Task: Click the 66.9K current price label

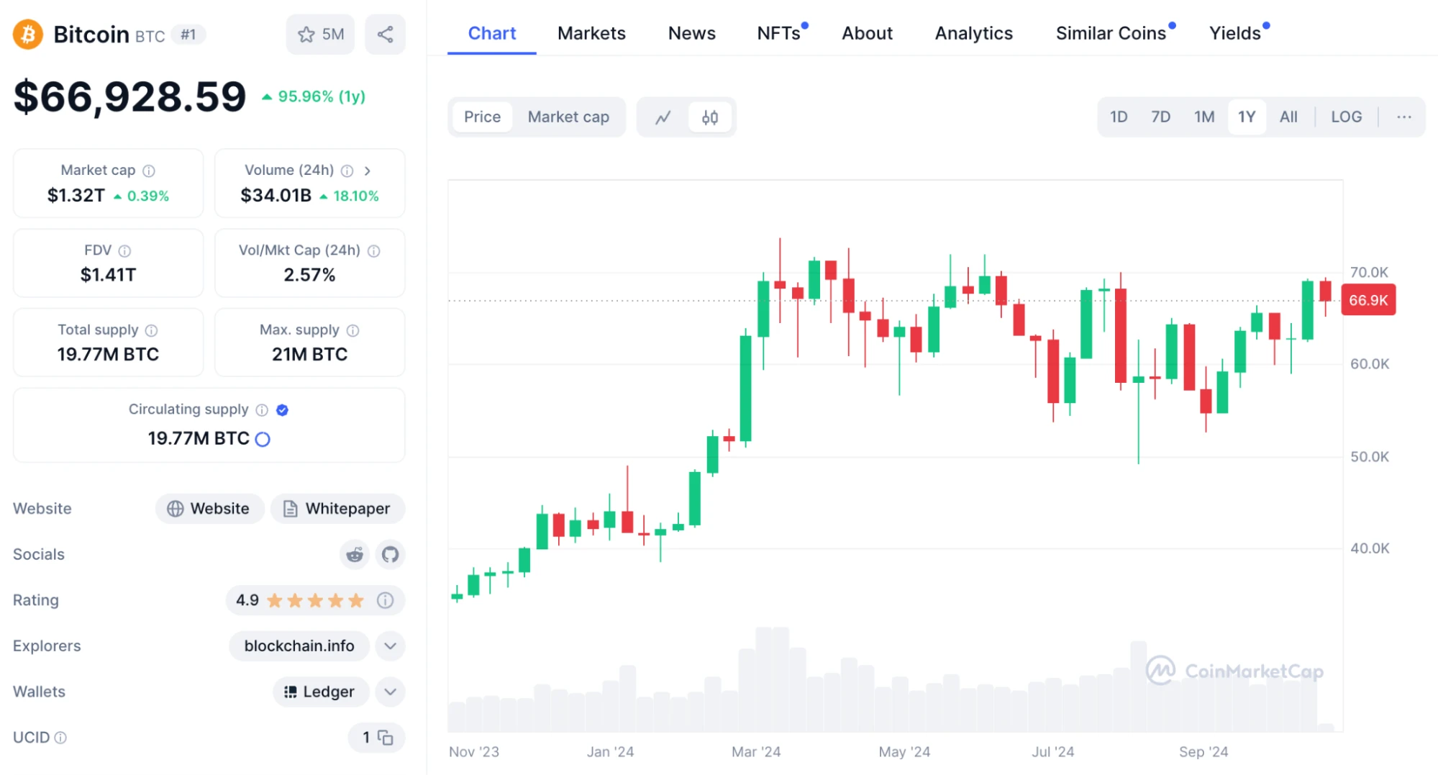Action: point(1368,301)
